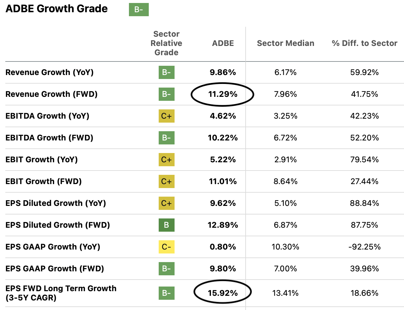The height and width of the screenshot is (310, 404).
Task: Click the EPS GAAP Growth (YoY) C- badge
Action: click(166, 247)
